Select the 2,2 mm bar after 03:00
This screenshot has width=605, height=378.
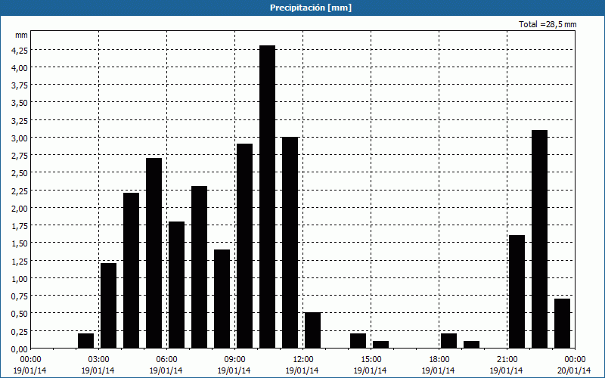[x=131, y=271]
